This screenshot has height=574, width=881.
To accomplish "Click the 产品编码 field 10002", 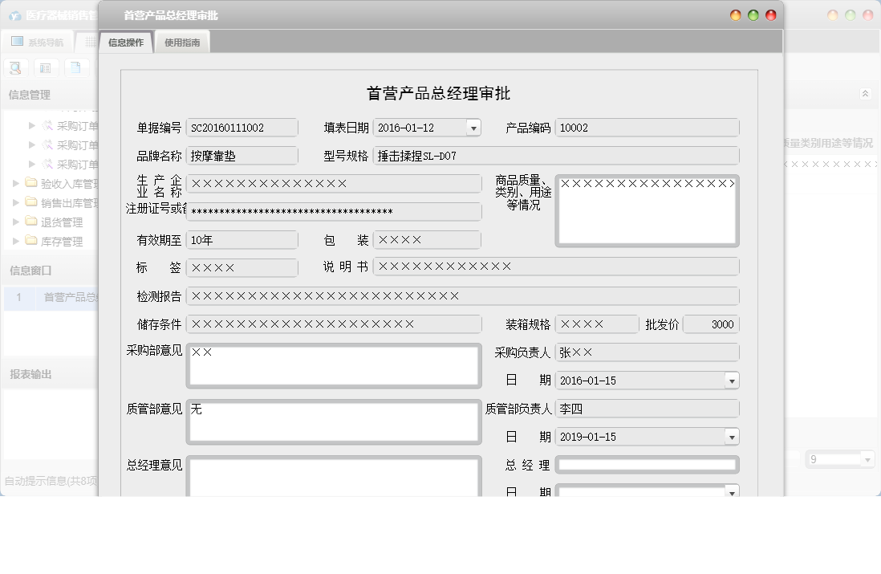I will pos(647,128).
